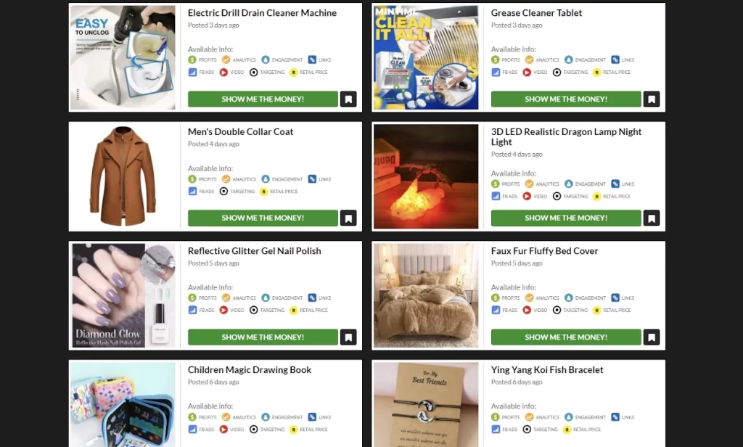Click Targeting icon on Dragon Lamp card

point(557,196)
